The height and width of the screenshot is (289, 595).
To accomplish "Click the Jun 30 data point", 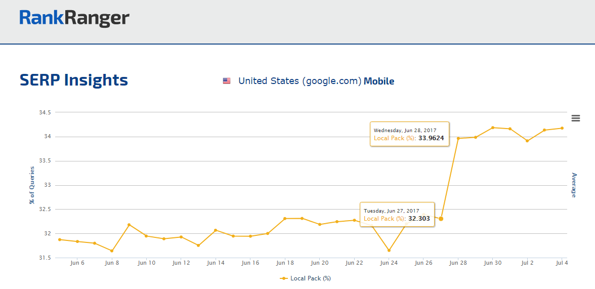I will (x=493, y=128).
